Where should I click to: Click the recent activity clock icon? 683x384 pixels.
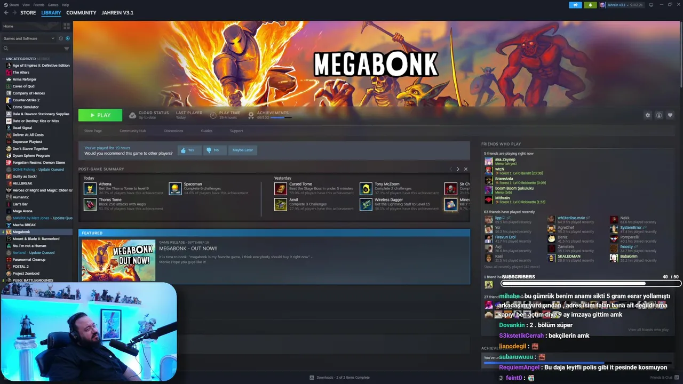60,38
